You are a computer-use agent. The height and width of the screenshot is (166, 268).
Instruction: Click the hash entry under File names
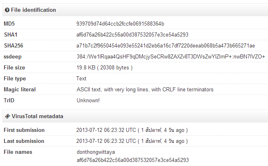click(132, 160)
